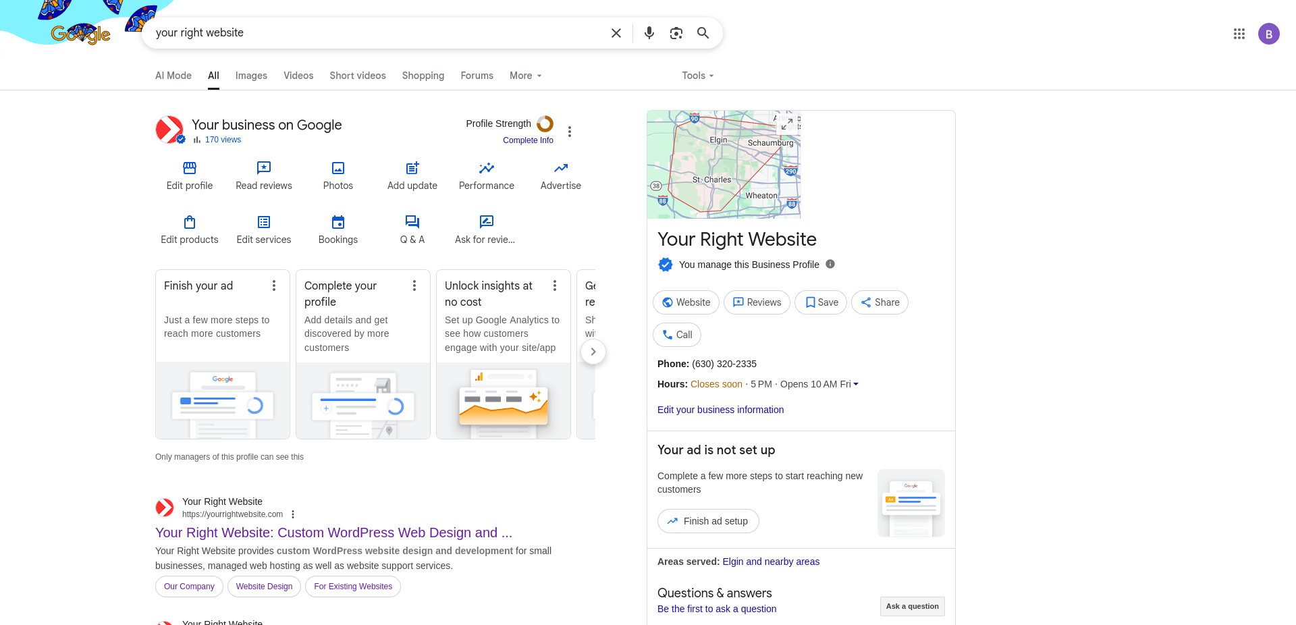Open Read reviews in business panel
The image size is (1296, 625).
(x=264, y=175)
